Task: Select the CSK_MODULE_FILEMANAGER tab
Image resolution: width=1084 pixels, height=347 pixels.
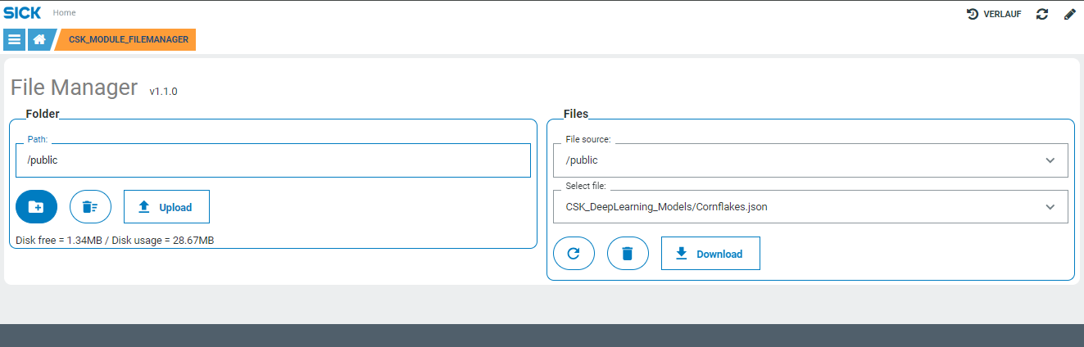Action: coord(128,39)
